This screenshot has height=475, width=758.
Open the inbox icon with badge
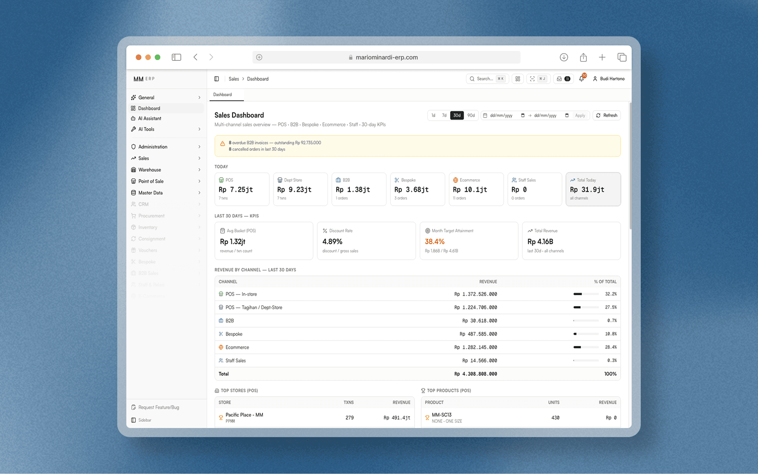coord(563,79)
